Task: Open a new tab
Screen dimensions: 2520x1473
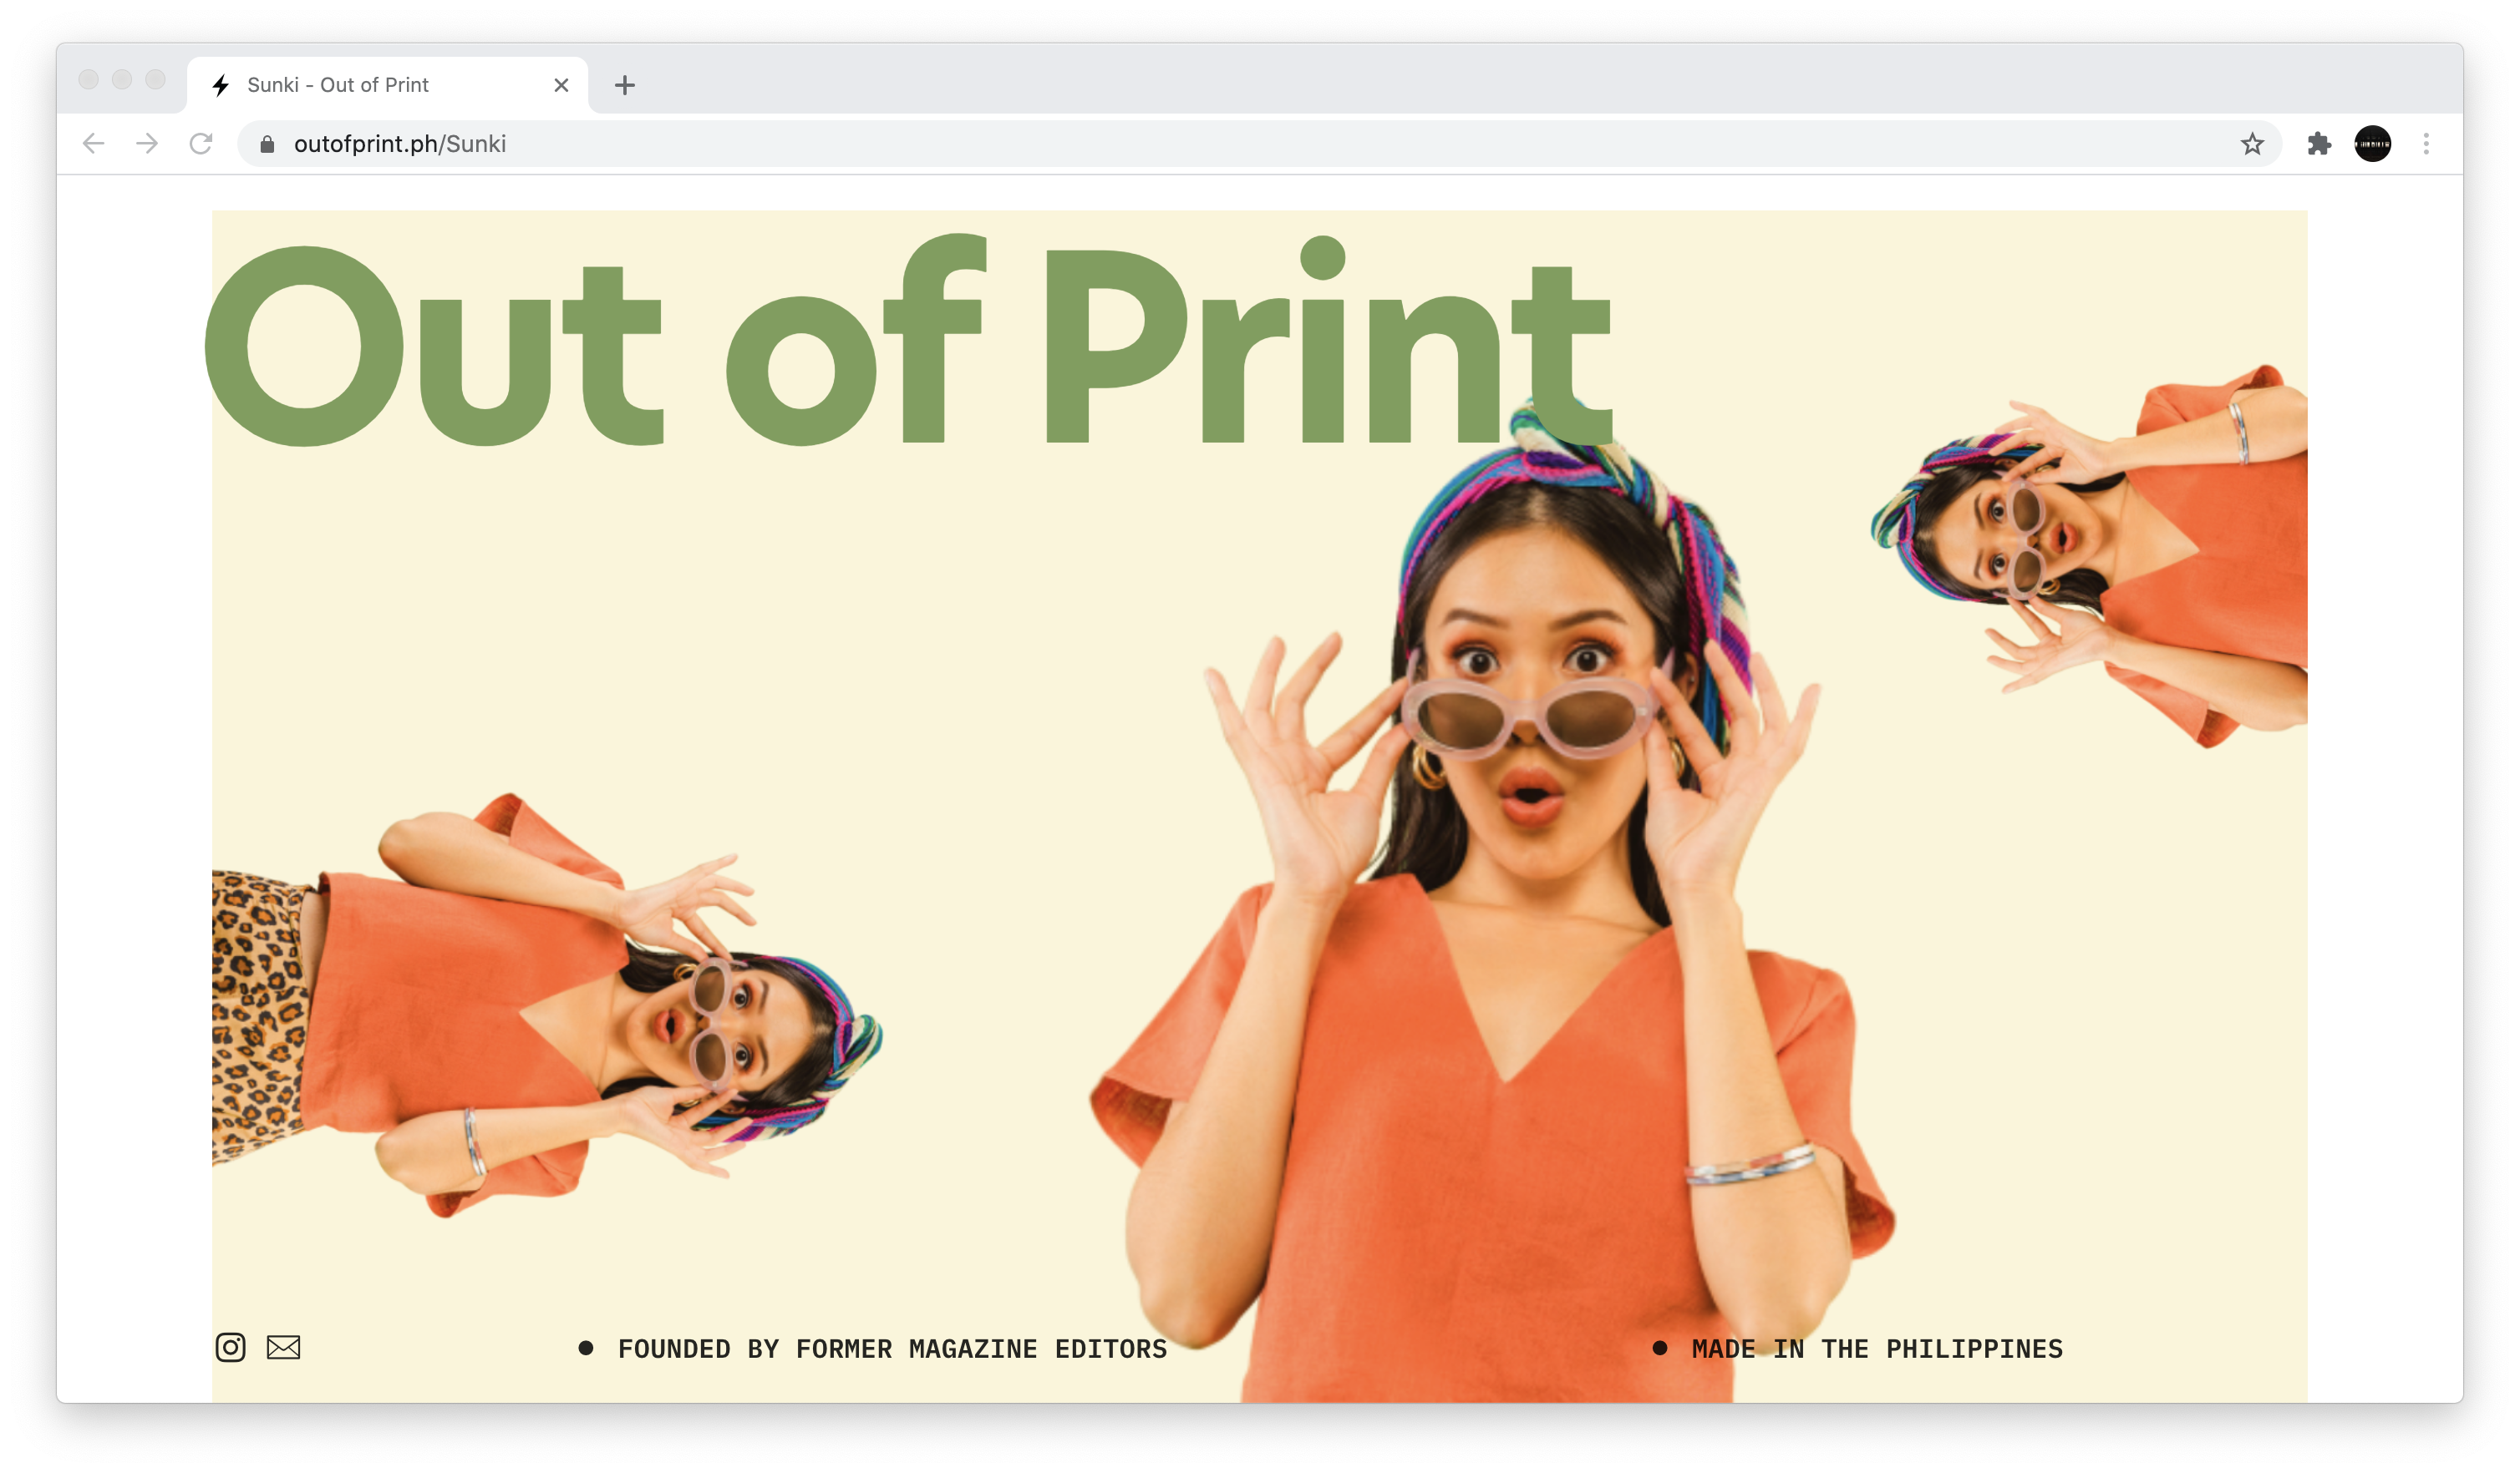Action: point(625,85)
